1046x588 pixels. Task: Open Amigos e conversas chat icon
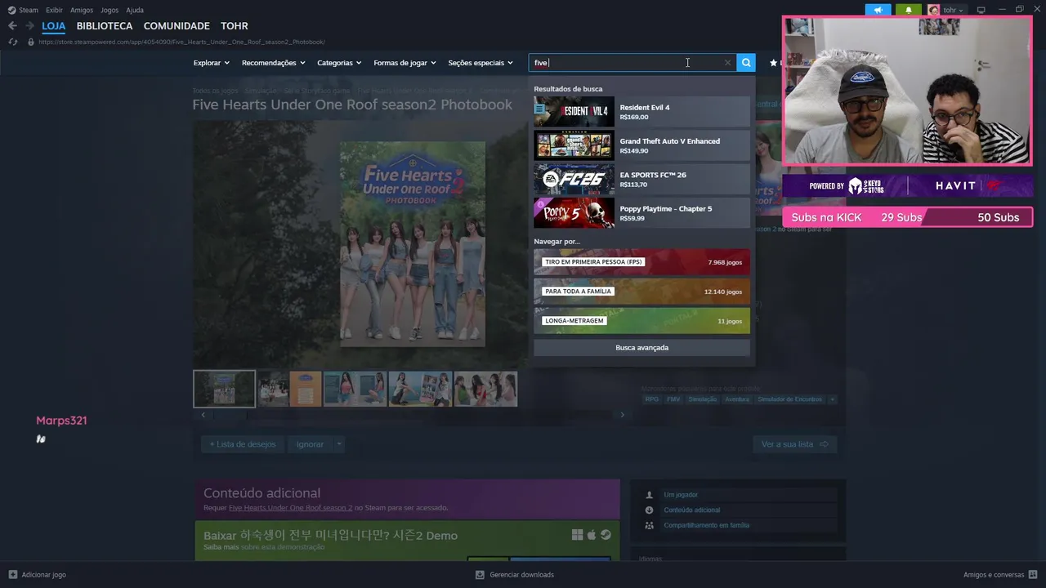coord(1034,575)
